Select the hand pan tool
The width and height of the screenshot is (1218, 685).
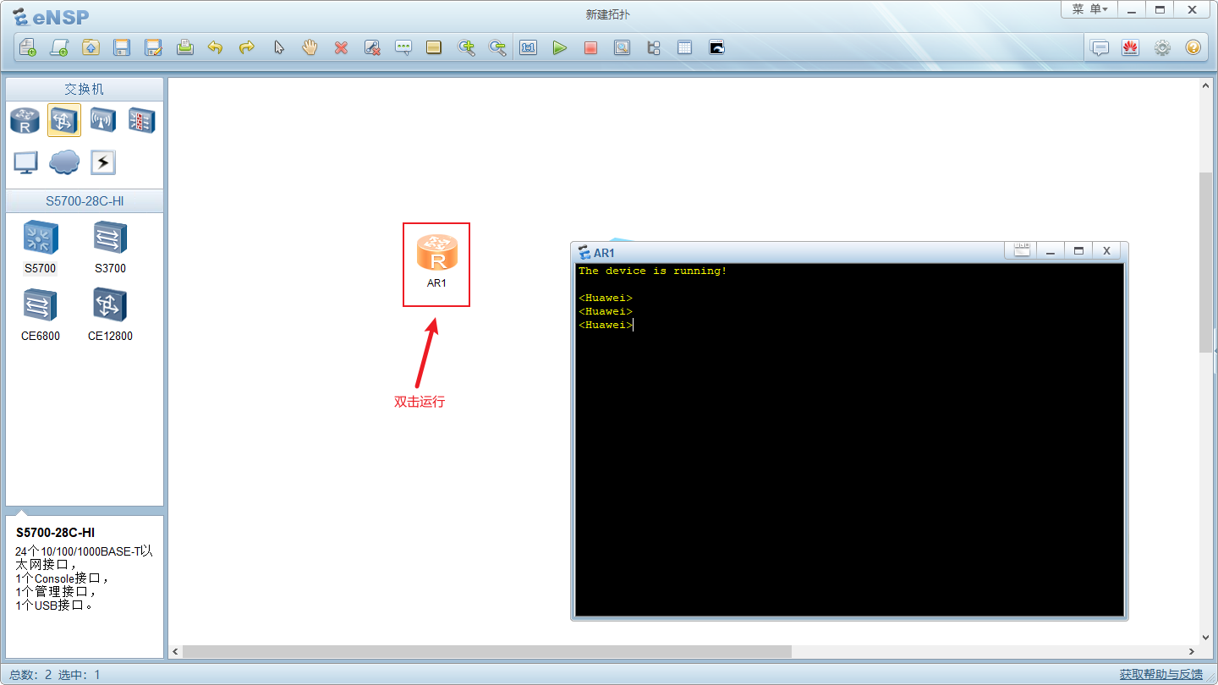[310, 47]
